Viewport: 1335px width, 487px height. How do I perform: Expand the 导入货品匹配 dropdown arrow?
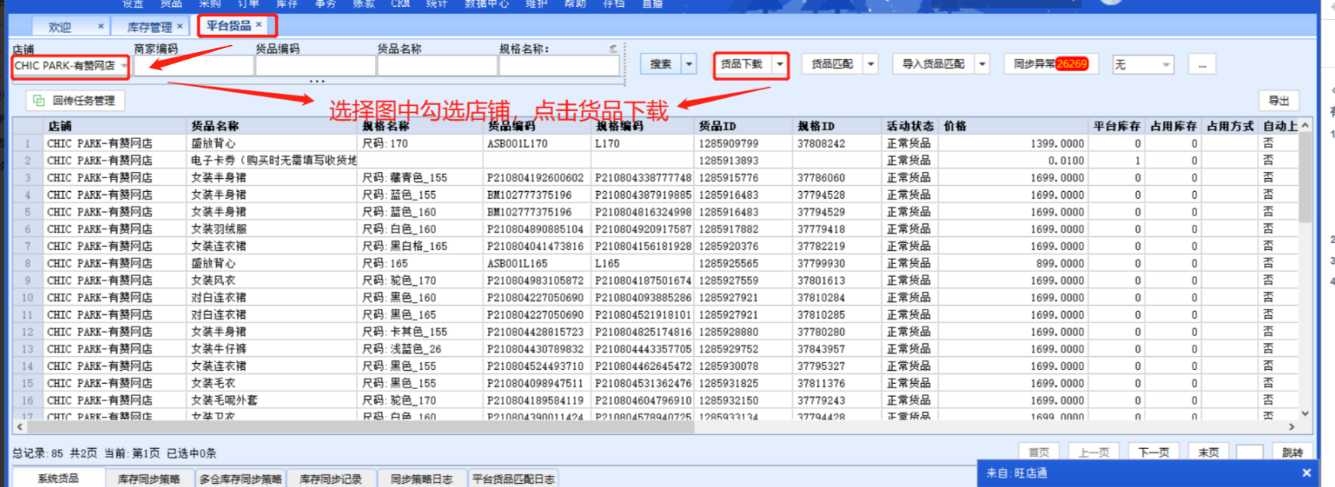982,64
